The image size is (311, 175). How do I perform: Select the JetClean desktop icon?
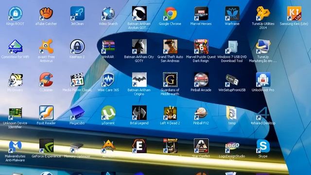point(77,14)
